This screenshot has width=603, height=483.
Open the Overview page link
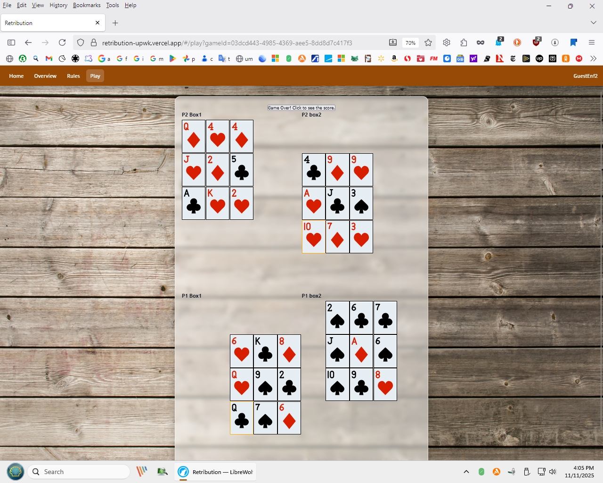click(45, 76)
